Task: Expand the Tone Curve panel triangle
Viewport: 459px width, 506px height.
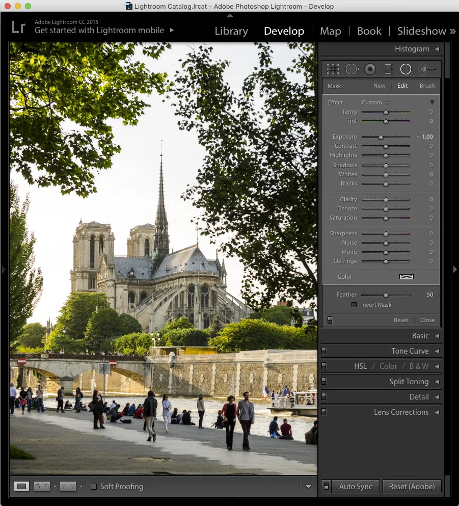Action: (437, 351)
